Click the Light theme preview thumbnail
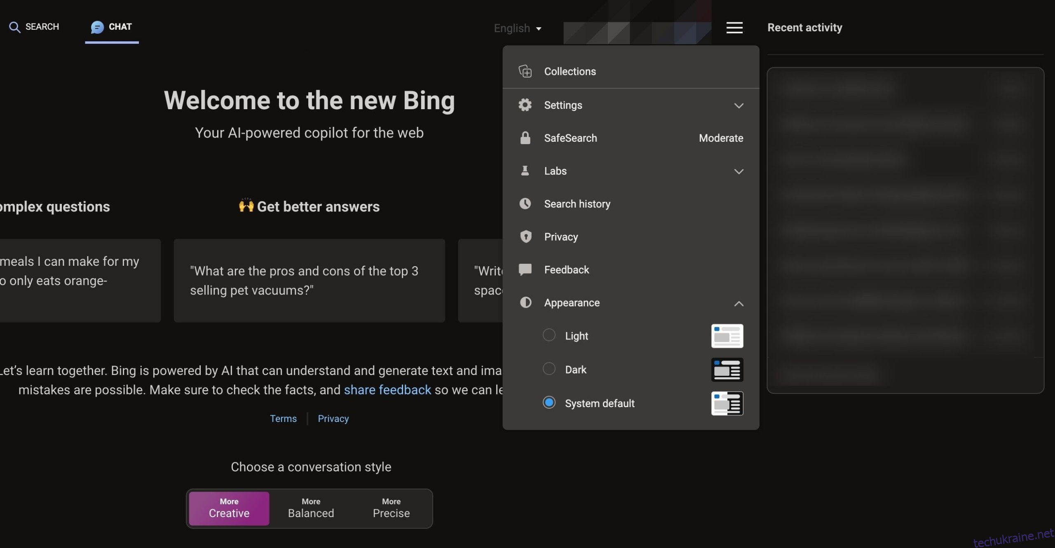 point(727,336)
